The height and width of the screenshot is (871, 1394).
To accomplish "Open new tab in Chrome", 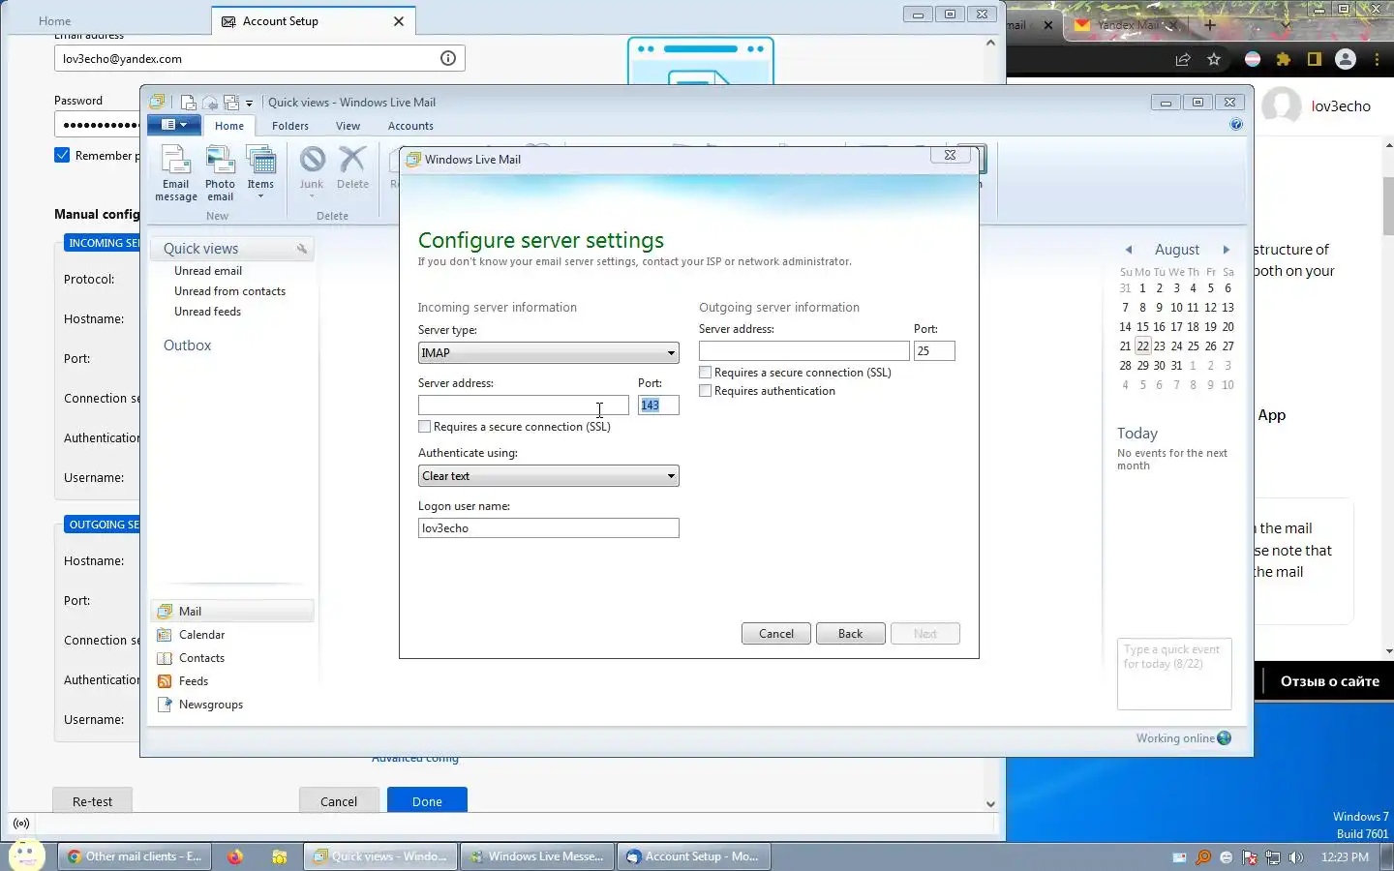I will click(1209, 24).
